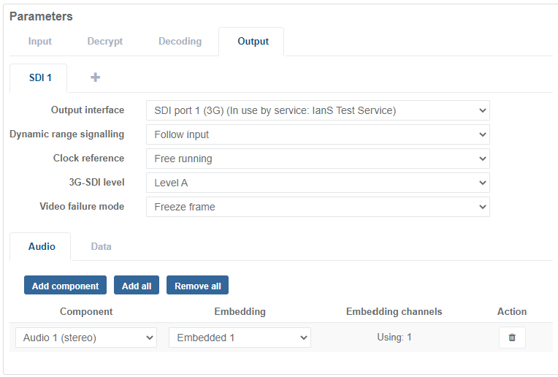The image size is (558, 377).
Task: Change the Clock reference selection
Action: point(318,159)
